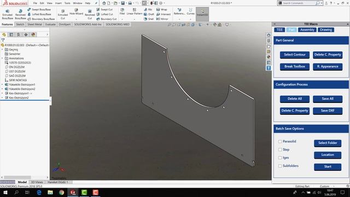Activate the Draft tool
The height and width of the screenshot is (197, 350).
pyautogui.click(x=149, y=14)
